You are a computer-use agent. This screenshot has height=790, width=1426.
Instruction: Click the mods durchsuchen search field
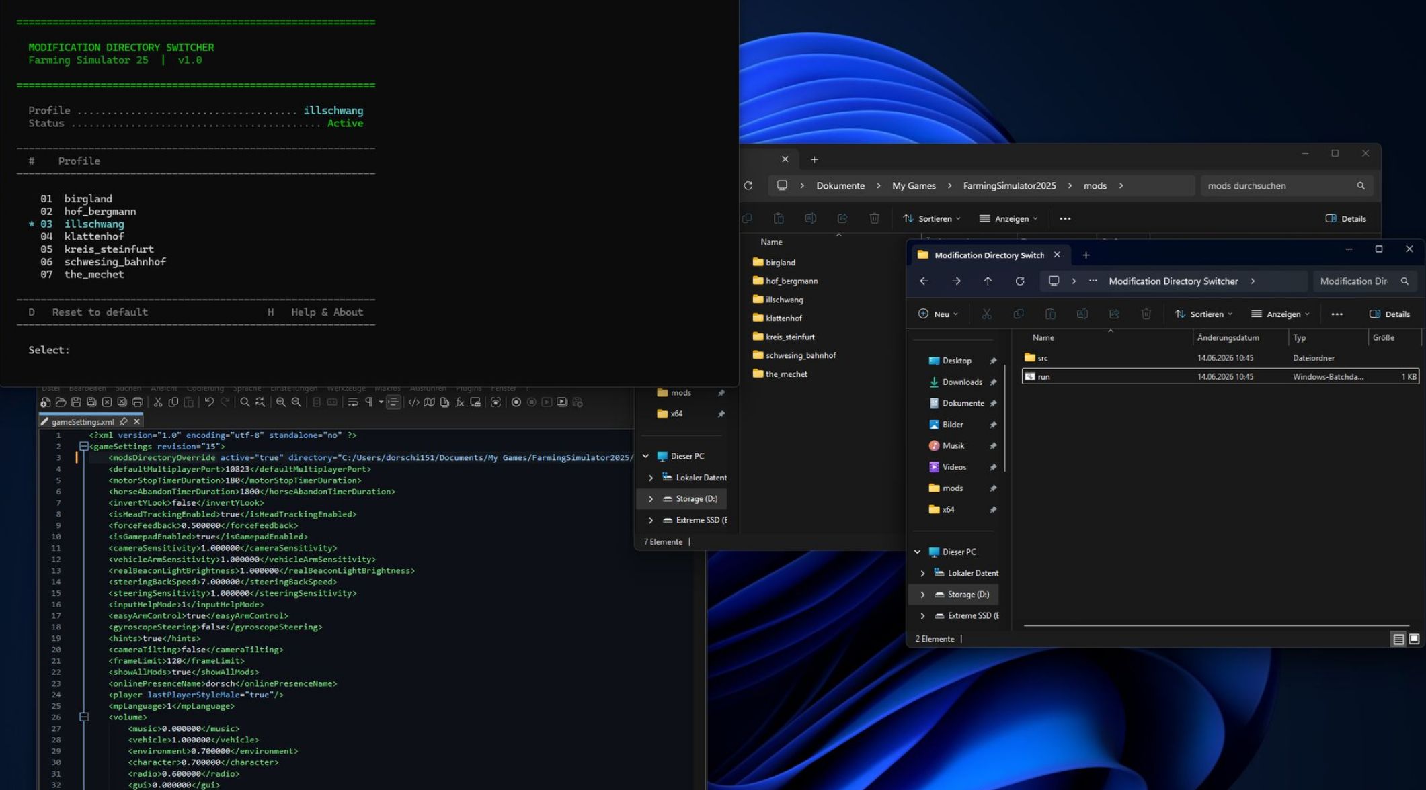tap(1286, 186)
